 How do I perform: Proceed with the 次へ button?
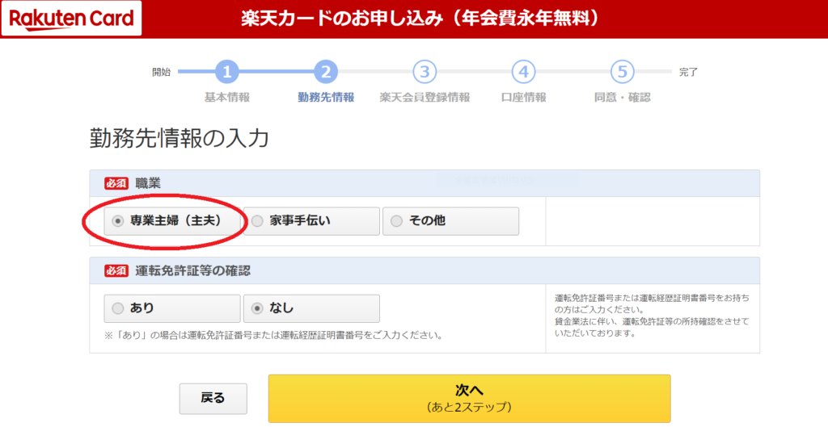(x=470, y=399)
